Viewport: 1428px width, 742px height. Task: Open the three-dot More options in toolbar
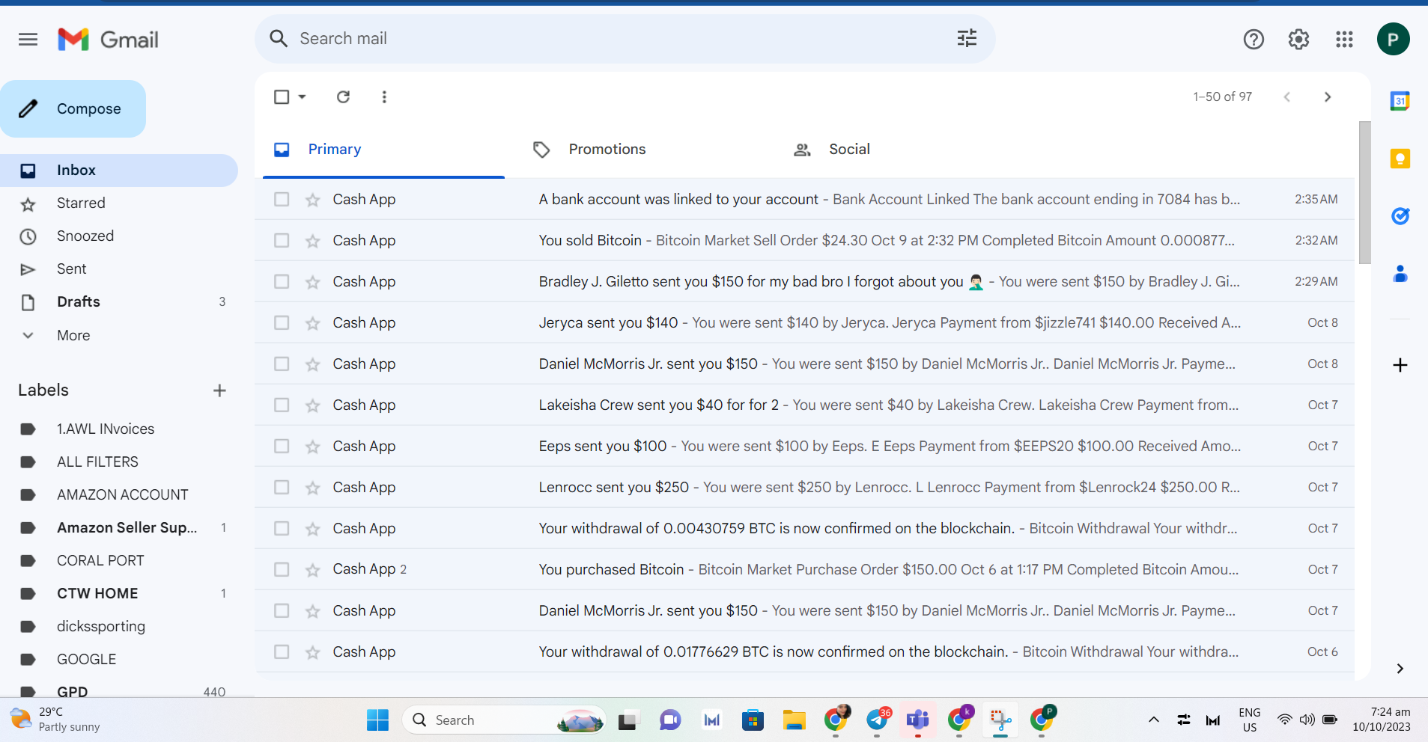point(384,96)
